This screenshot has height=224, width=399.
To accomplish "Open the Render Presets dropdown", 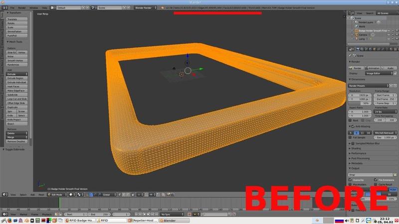I will click(x=369, y=86).
